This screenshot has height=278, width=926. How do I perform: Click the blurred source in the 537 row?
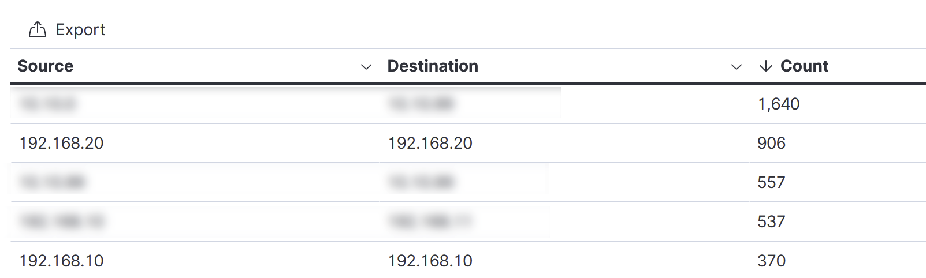pyautogui.click(x=61, y=221)
